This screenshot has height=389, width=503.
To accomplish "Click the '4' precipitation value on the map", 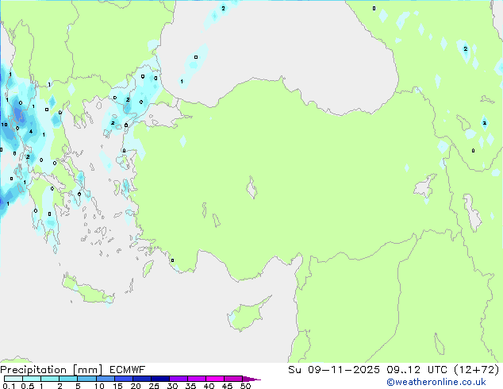I will point(31,131).
